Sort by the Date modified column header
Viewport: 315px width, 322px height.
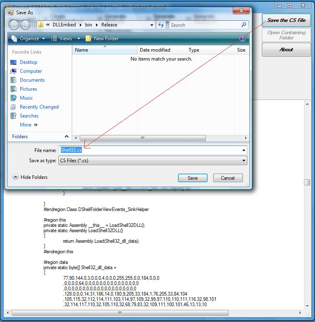pos(161,50)
